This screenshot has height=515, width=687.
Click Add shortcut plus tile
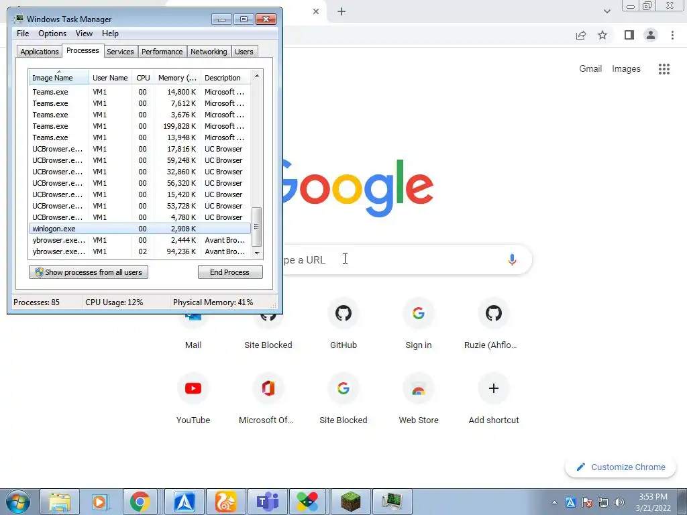(x=493, y=399)
